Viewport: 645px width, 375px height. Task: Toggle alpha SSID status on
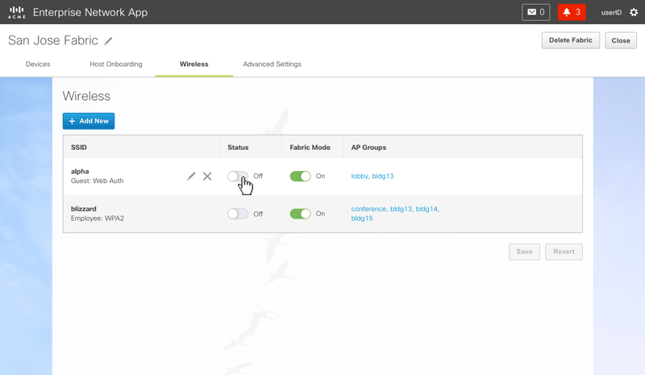click(238, 176)
